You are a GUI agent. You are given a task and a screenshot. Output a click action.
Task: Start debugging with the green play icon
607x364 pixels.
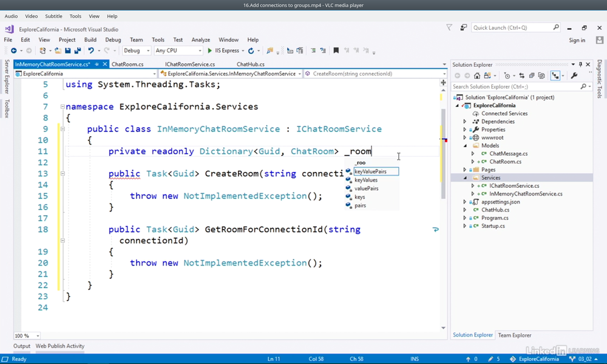(210, 50)
